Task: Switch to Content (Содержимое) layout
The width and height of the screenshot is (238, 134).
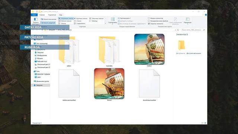Action: pyautogui.click(x=80, y=23)
